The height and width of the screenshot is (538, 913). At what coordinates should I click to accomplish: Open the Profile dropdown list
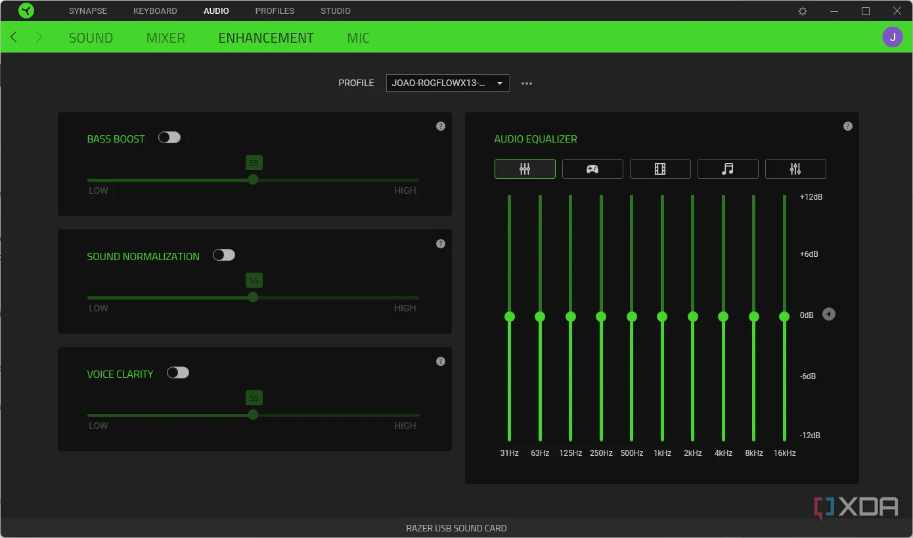point(447,83)
